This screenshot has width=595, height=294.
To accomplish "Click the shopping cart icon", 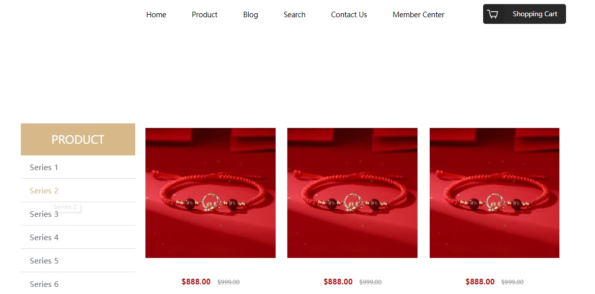I will 493,14.
